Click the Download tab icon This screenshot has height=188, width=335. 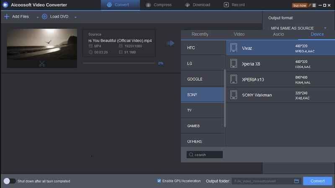187,5
